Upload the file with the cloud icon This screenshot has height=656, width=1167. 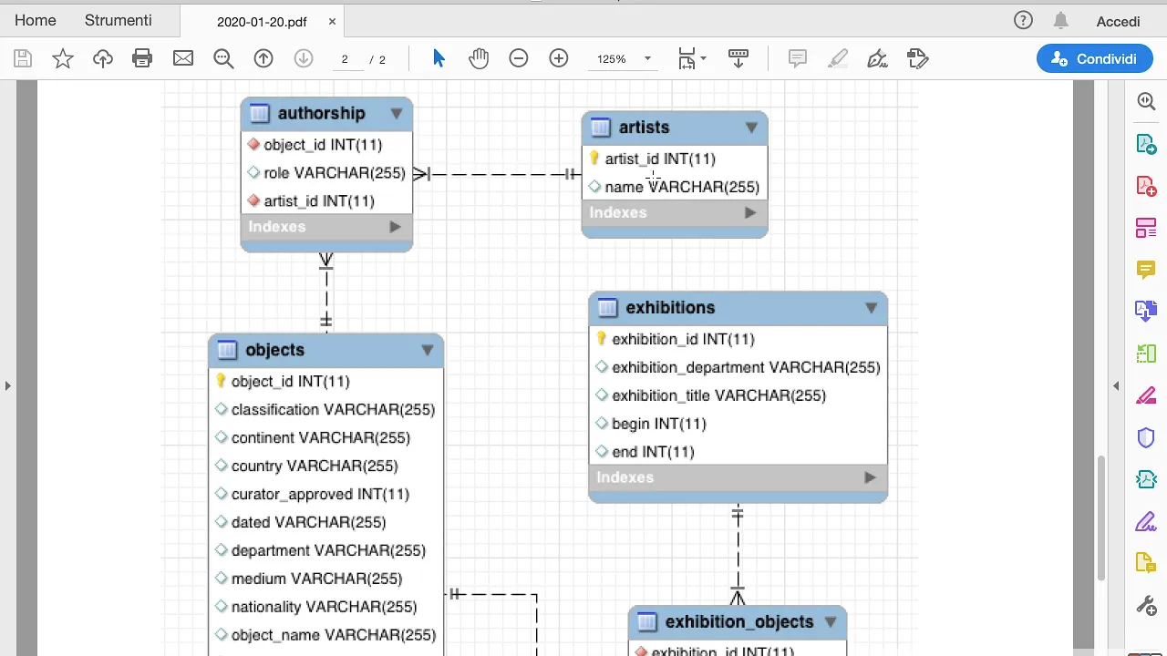coord(103,59)
